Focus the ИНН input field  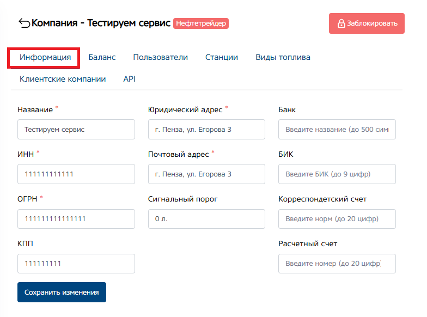coord(76,174)
